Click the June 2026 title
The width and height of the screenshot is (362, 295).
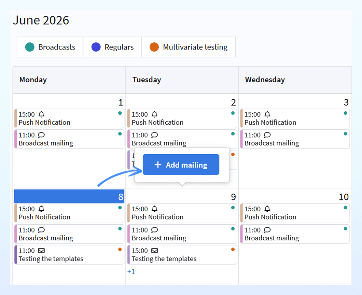pos(41,20)
